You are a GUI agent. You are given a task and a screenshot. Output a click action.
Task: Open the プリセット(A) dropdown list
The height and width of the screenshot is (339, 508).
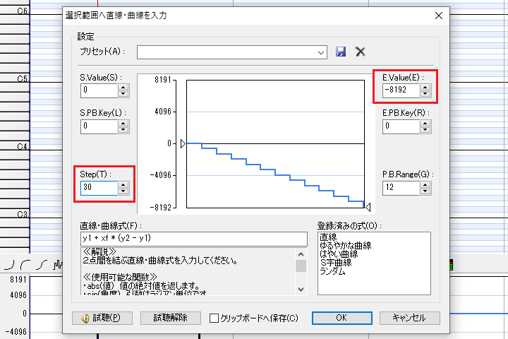[322, 52]
